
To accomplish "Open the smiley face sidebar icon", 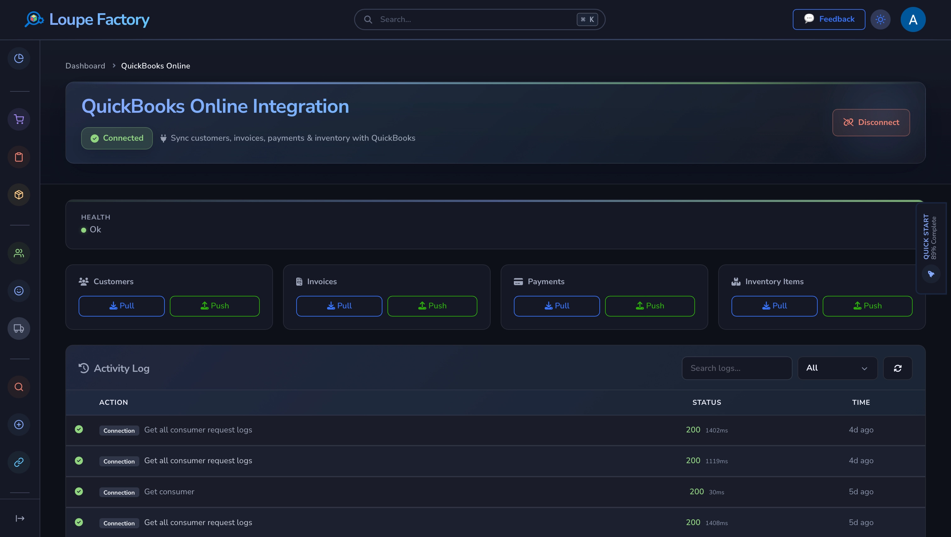I will click(19, 290).
